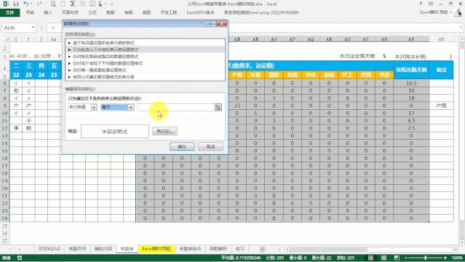
Task: Open the 数据 Data ribbon tab
Action: click(x=111, y=12)
